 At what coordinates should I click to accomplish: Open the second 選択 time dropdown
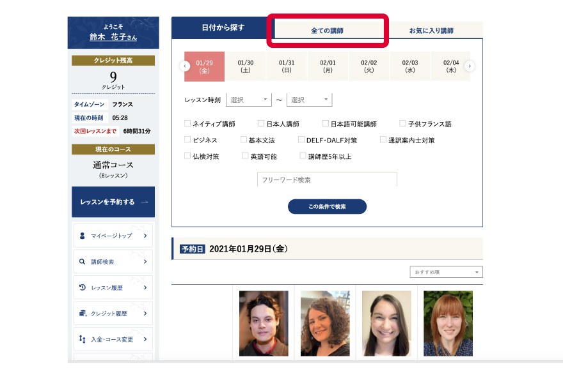[x=309, y=100]
